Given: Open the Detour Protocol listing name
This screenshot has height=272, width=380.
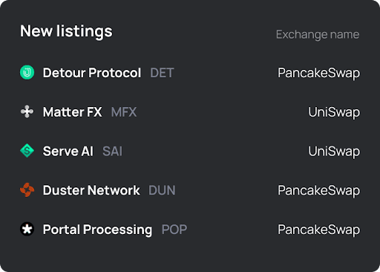Looking at the screenshot, I should [92, 73].
